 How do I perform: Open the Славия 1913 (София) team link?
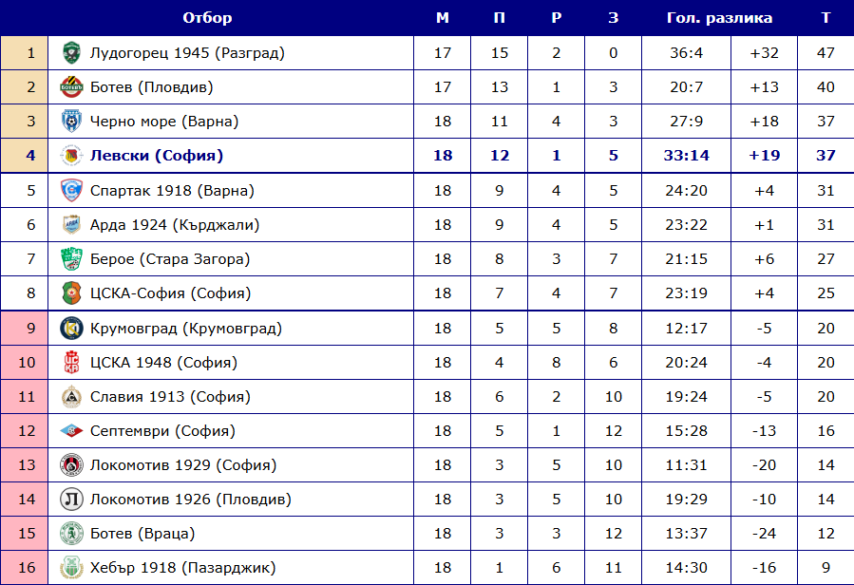170,397
